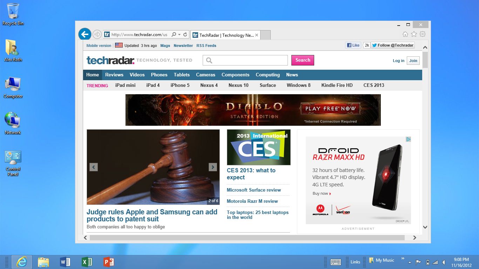Open trending topic Windows 8

(298, 85)
